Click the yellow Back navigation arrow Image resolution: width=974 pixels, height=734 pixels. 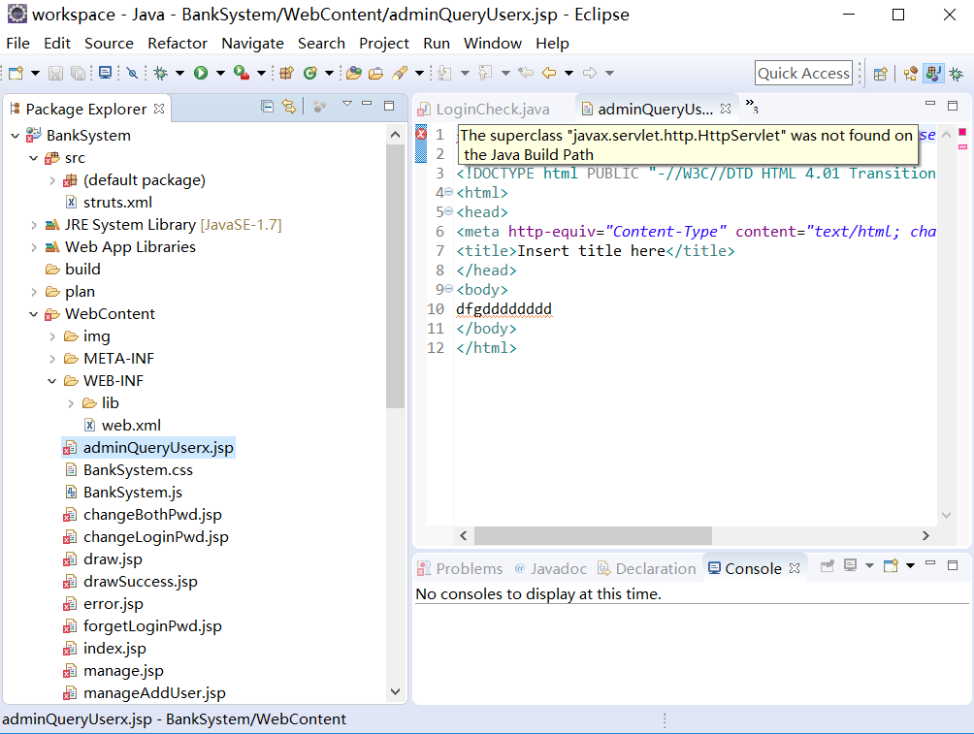point(549,74)
